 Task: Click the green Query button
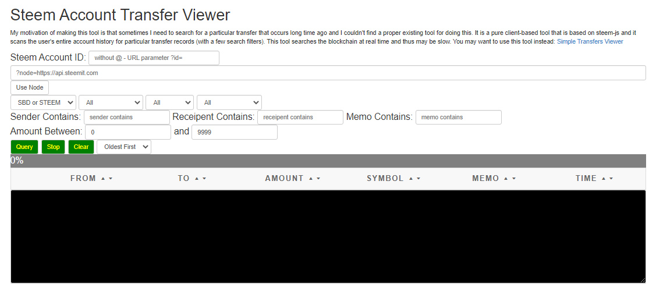(x=24, y=147)
